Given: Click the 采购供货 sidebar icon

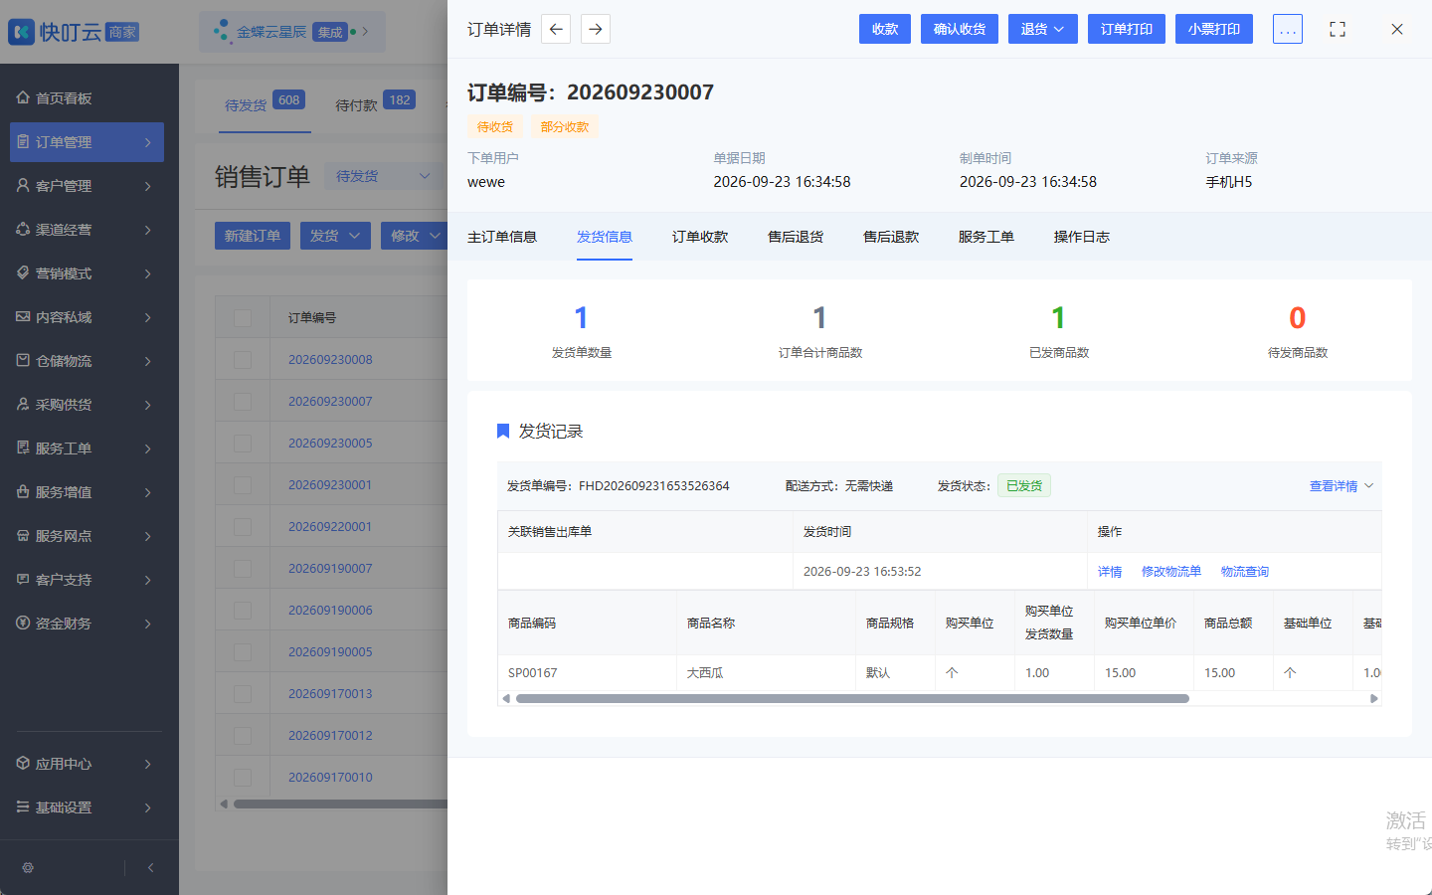Looking at the screenshot, I should point(23,404).
